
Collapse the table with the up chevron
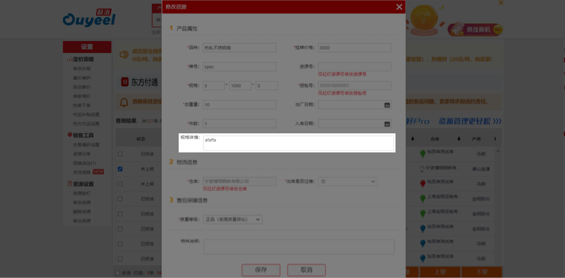pos(499,151)
